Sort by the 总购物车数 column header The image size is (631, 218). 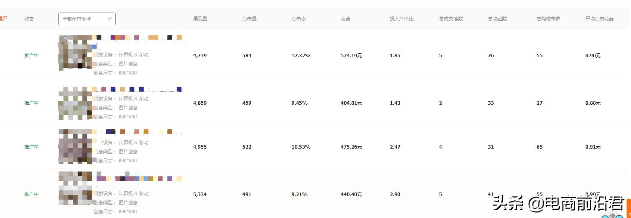pos(548,19)
